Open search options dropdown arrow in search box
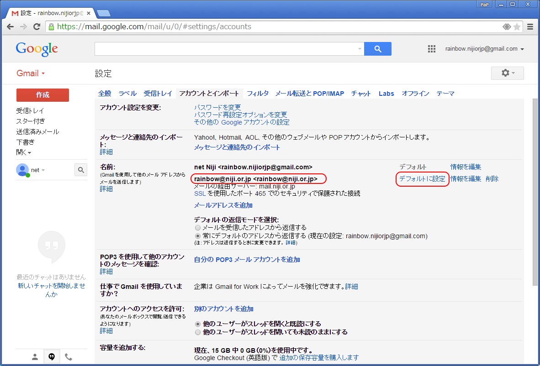 point(360,49)
